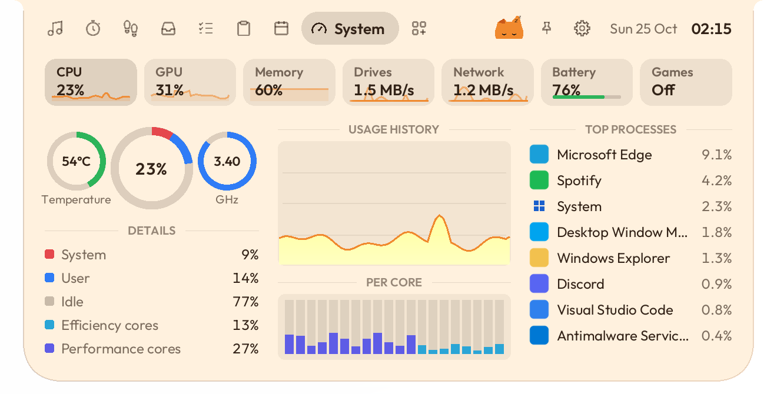Click the System 9% detail row
The width and height of the screenshot is (777, 394).
pos(152,255)
